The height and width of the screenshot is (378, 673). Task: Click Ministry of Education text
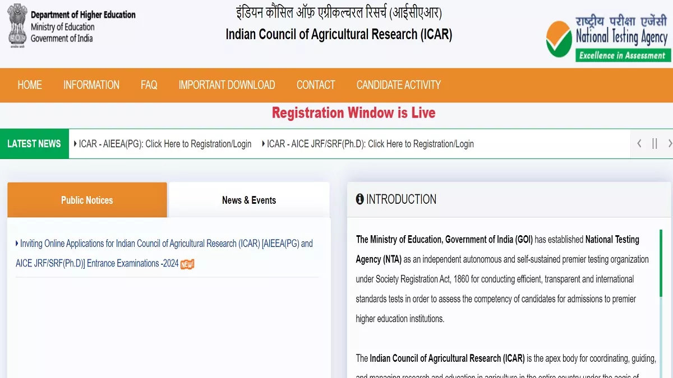click(63, 27)
